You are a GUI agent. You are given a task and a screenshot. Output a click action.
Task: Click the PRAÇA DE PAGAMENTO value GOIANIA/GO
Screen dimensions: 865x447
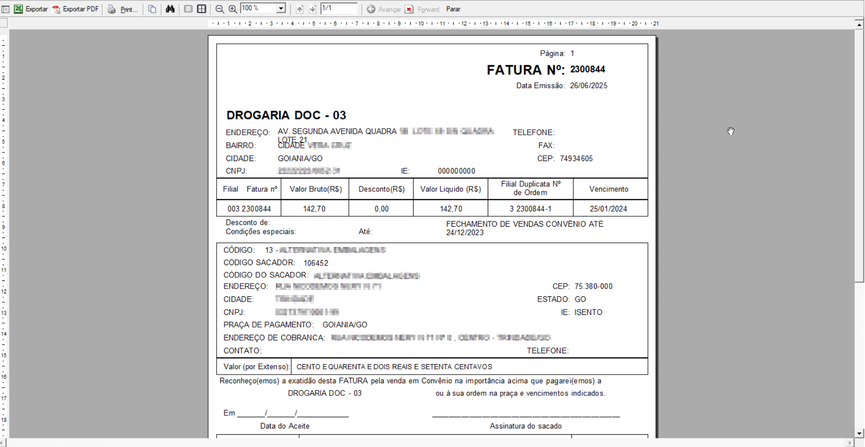(x=345, y=325)
